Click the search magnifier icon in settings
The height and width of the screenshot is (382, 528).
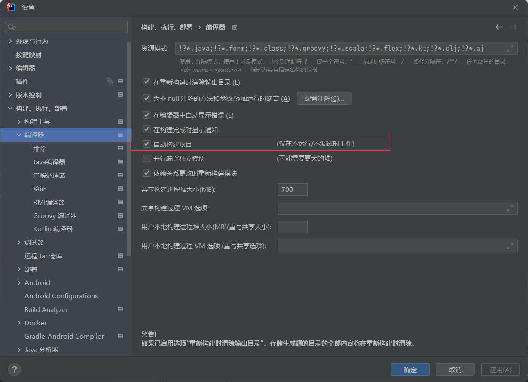point(12,27)
